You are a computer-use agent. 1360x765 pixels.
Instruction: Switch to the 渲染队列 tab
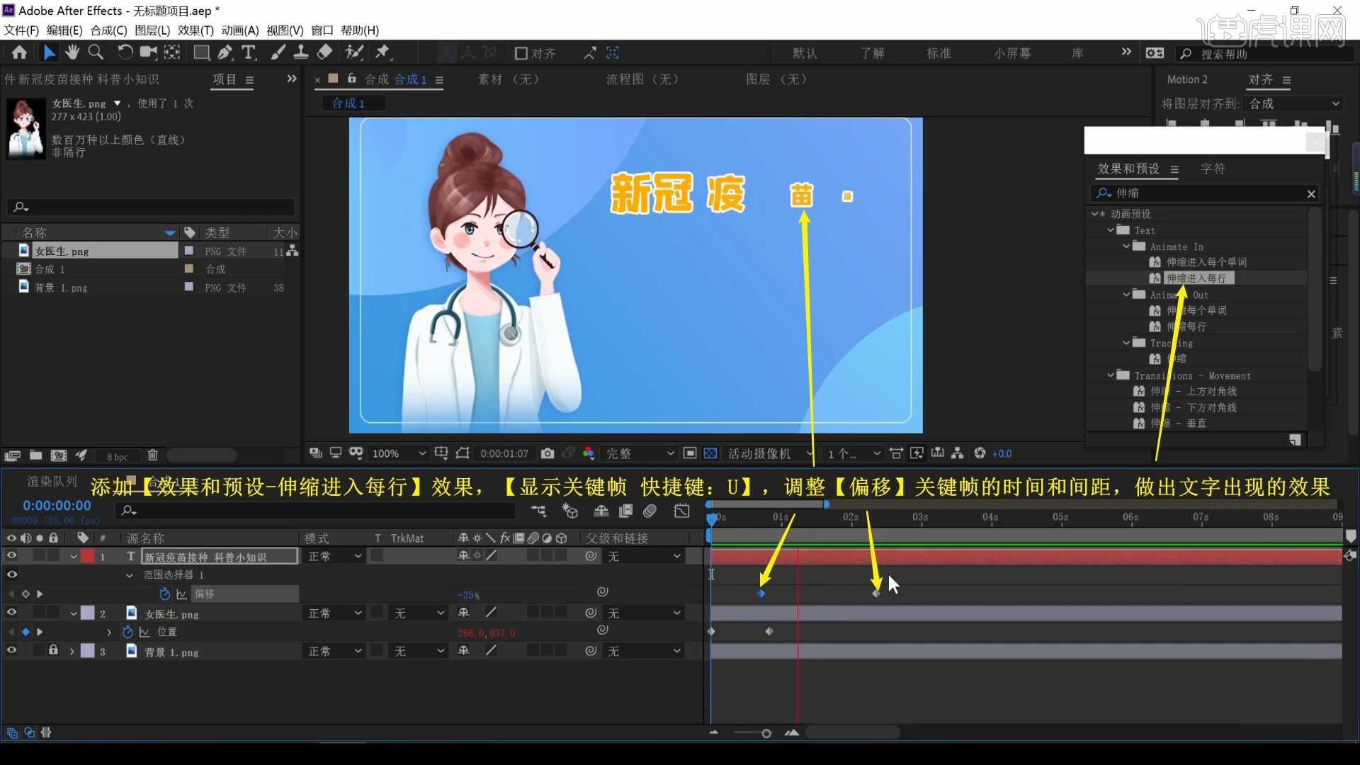52,481
